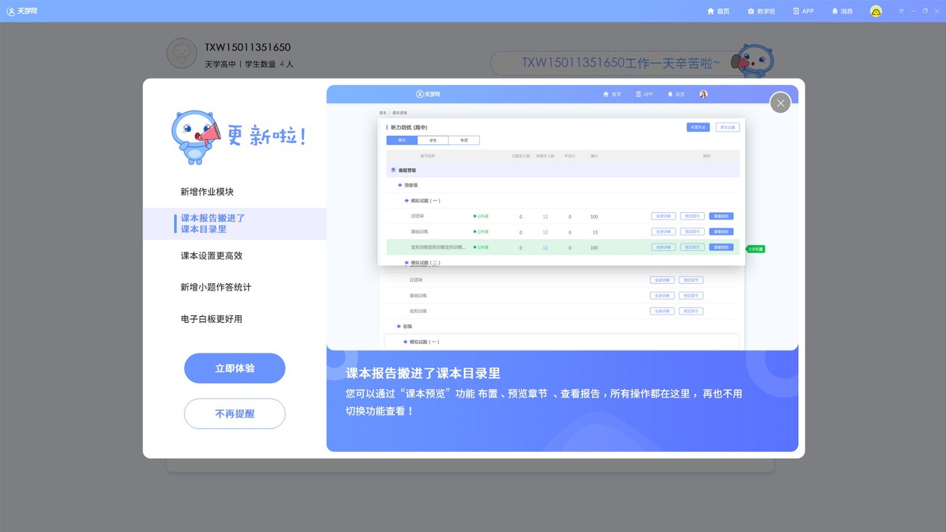Click the 天学网 logo in title bar
The width and height of the screenshot is (946, 532).
[22, 11]
